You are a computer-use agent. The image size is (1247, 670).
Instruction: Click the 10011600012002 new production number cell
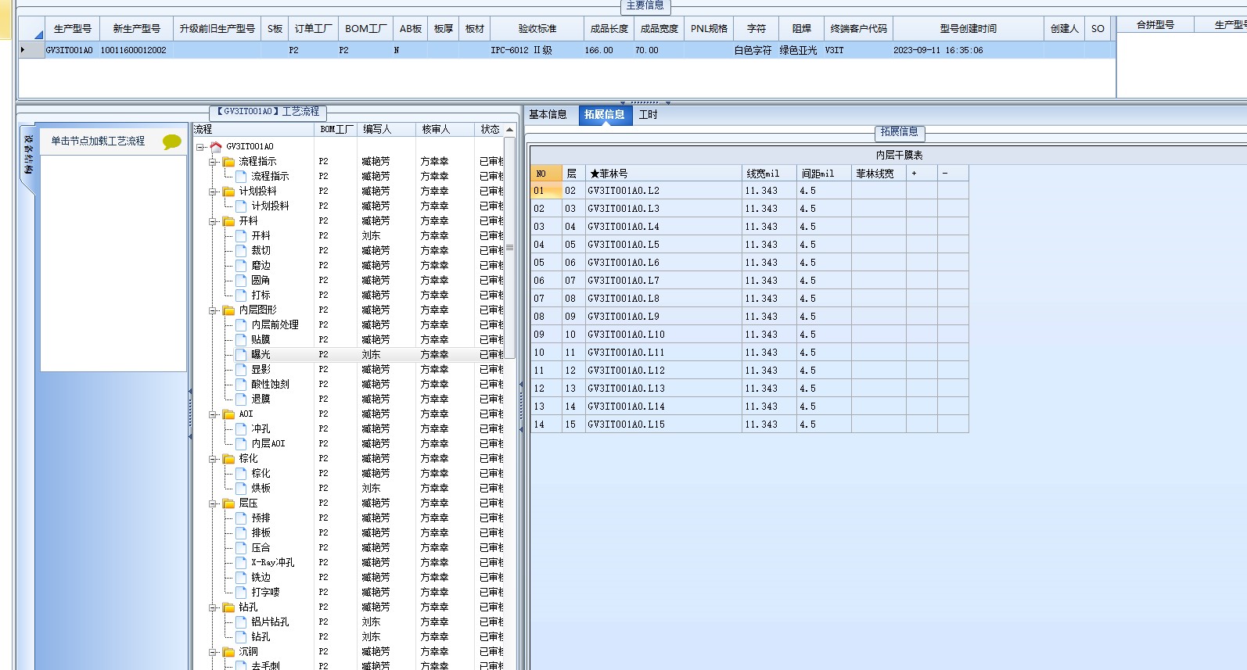pos(137,50)
